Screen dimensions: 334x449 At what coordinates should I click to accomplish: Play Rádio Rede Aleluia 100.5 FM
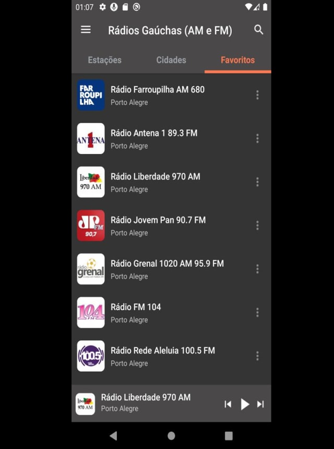coord(171,356)
